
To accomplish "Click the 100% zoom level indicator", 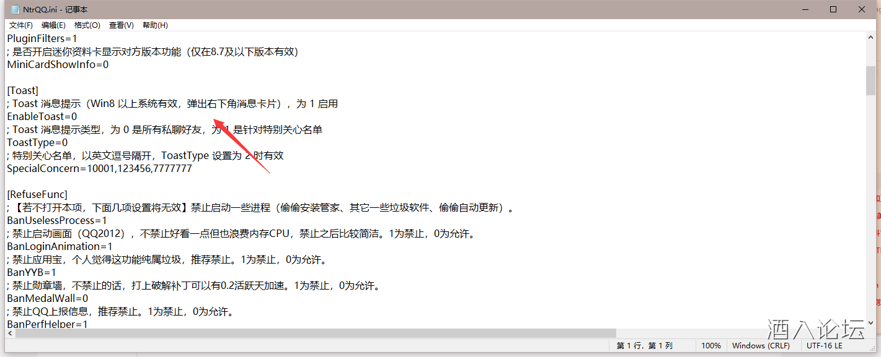I will pyautogui.click(x=711, y=345).
